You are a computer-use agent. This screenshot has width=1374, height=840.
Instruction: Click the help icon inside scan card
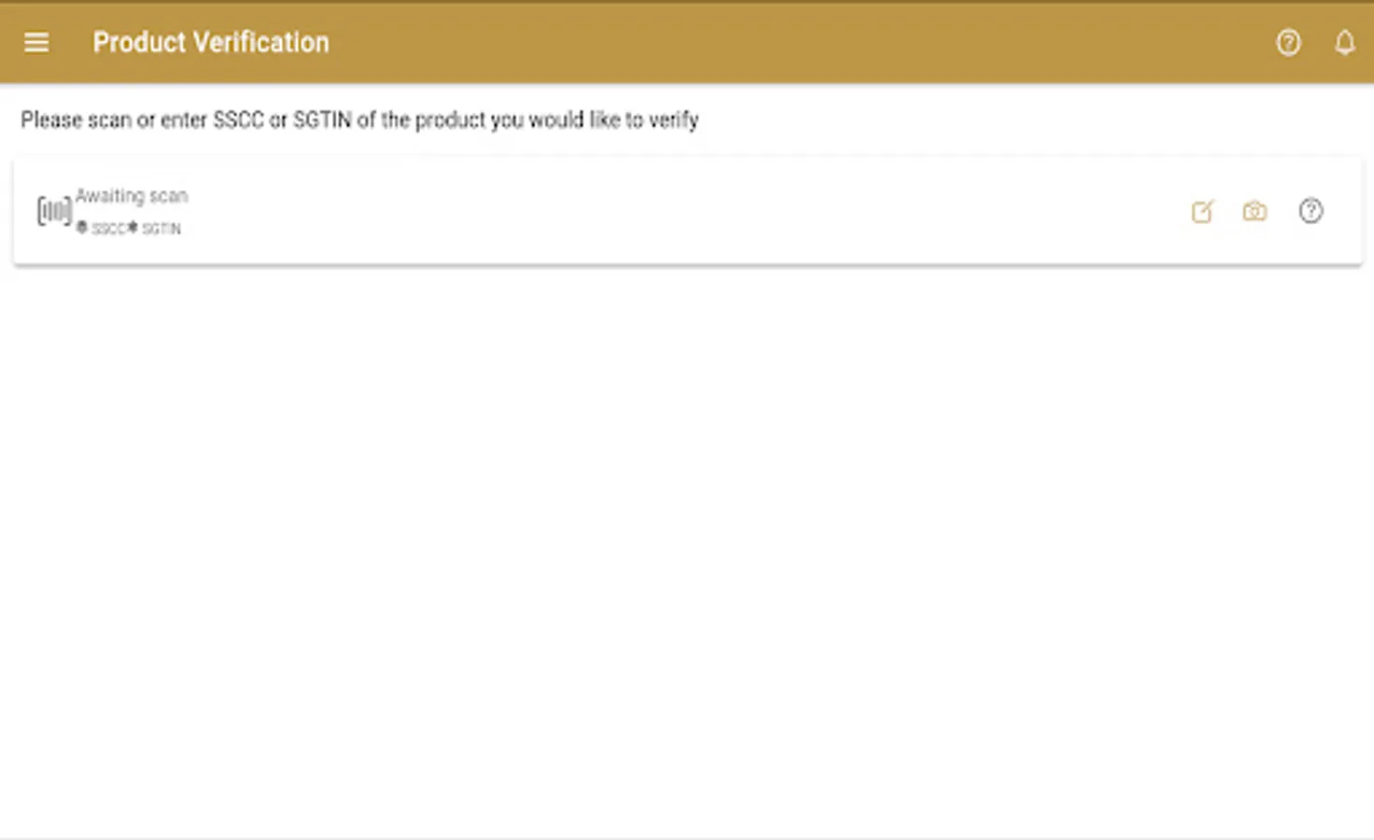1311,211
